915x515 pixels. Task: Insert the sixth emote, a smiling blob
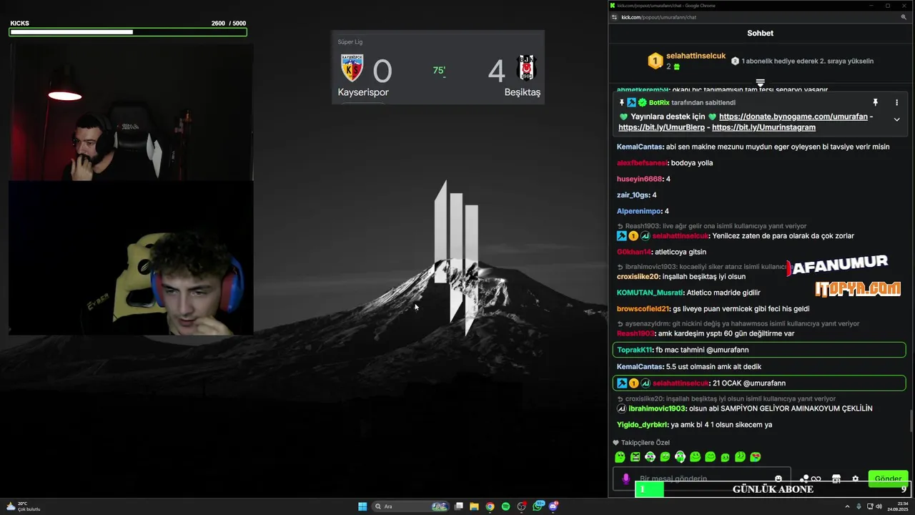pos(695,457)
